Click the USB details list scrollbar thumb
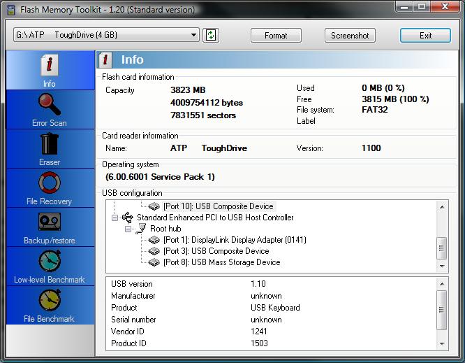The image size is (465, 363). point(442,310)
